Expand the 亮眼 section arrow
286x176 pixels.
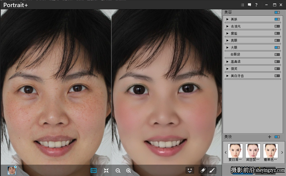coord(227,40)
